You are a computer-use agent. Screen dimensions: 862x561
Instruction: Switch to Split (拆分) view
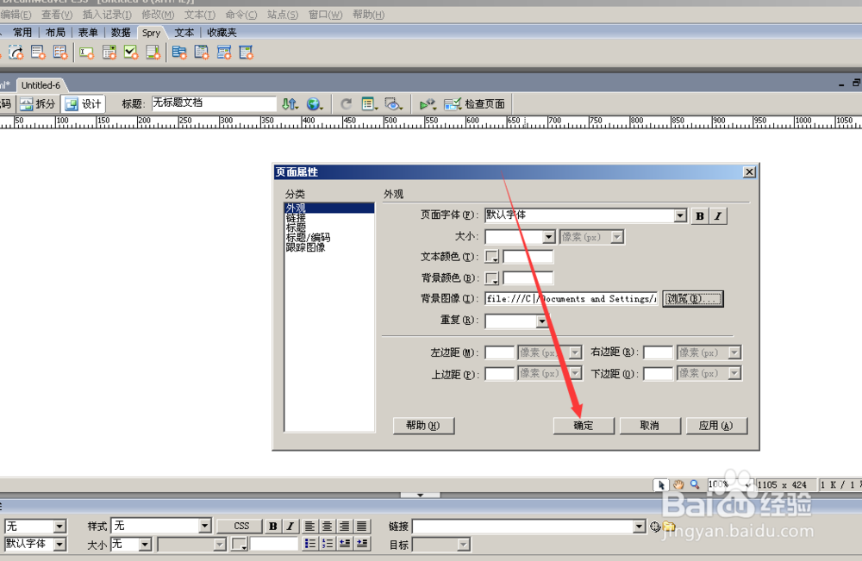tap(37, 103)
